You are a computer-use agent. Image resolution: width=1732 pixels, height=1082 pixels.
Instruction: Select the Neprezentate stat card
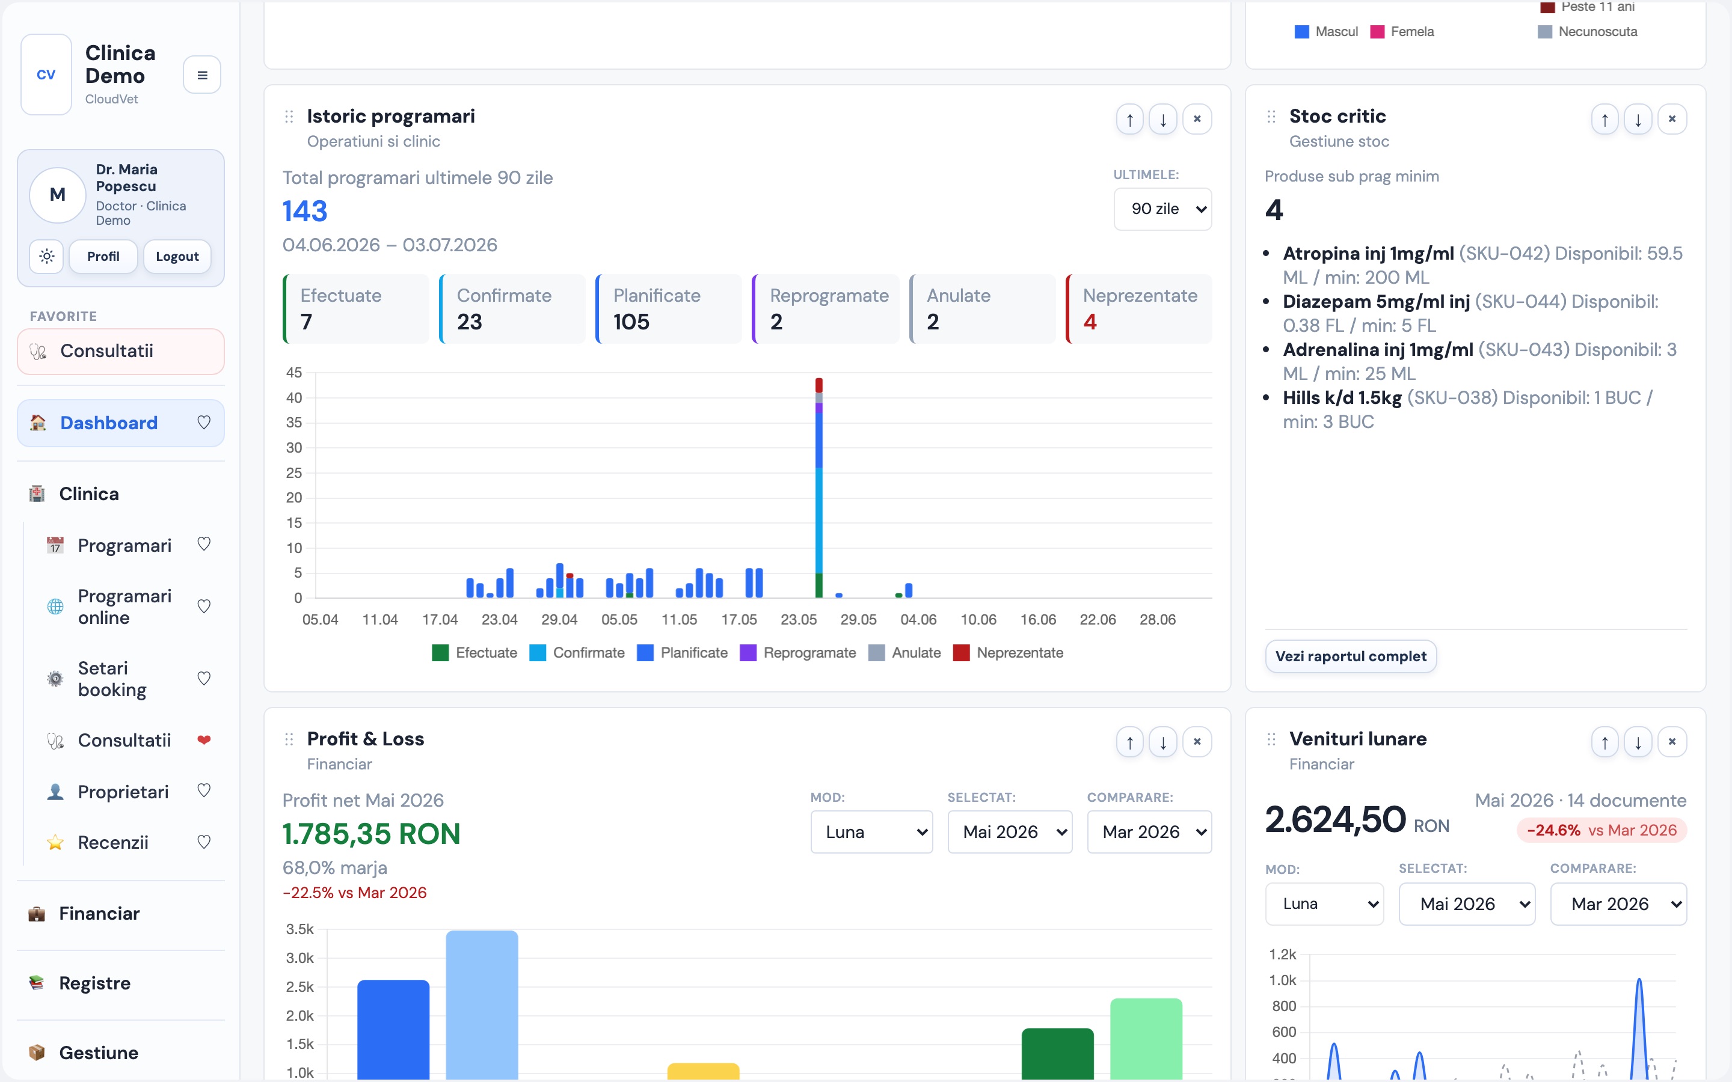tap(1138, 308)
